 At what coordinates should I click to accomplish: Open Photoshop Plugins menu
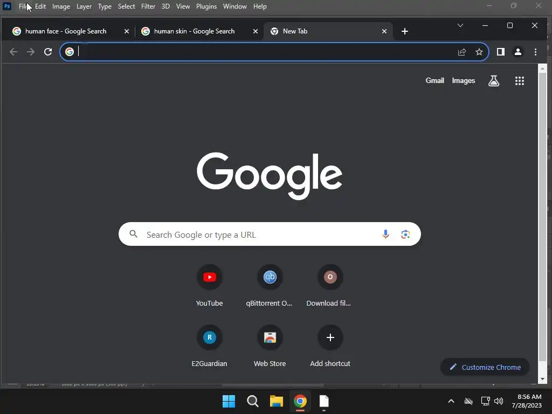pyautogui.click(x=206, y=6)
